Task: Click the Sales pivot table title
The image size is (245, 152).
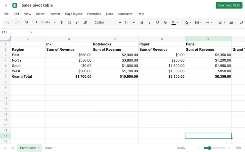Action: (37, 5)
